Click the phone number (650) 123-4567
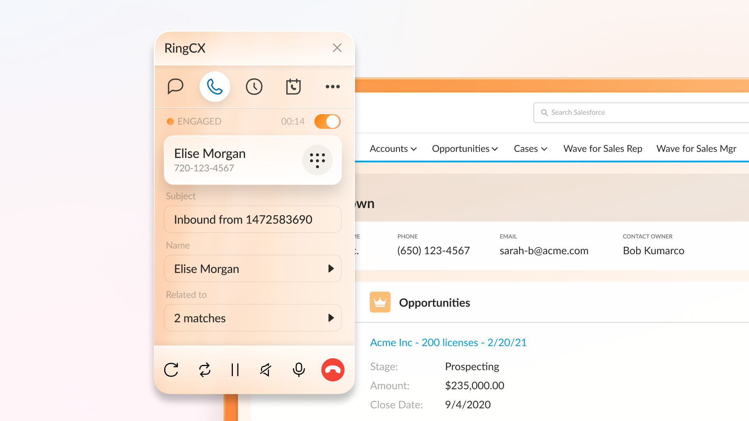The height and width of the screenshot is (421, 749). (433, 251)
